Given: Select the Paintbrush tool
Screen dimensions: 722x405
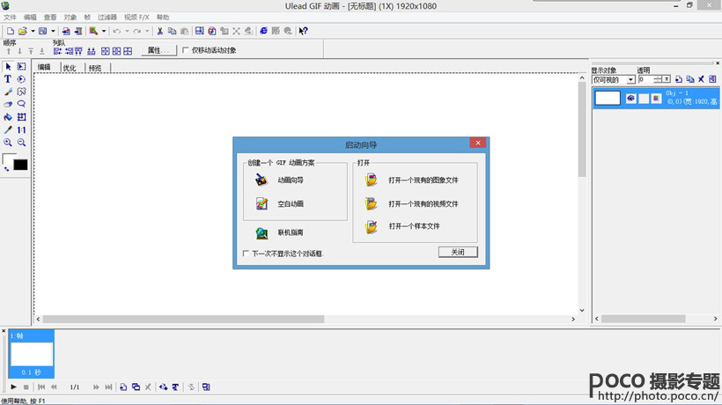Looking at the screenshot, I should click(x=8, y=92).
